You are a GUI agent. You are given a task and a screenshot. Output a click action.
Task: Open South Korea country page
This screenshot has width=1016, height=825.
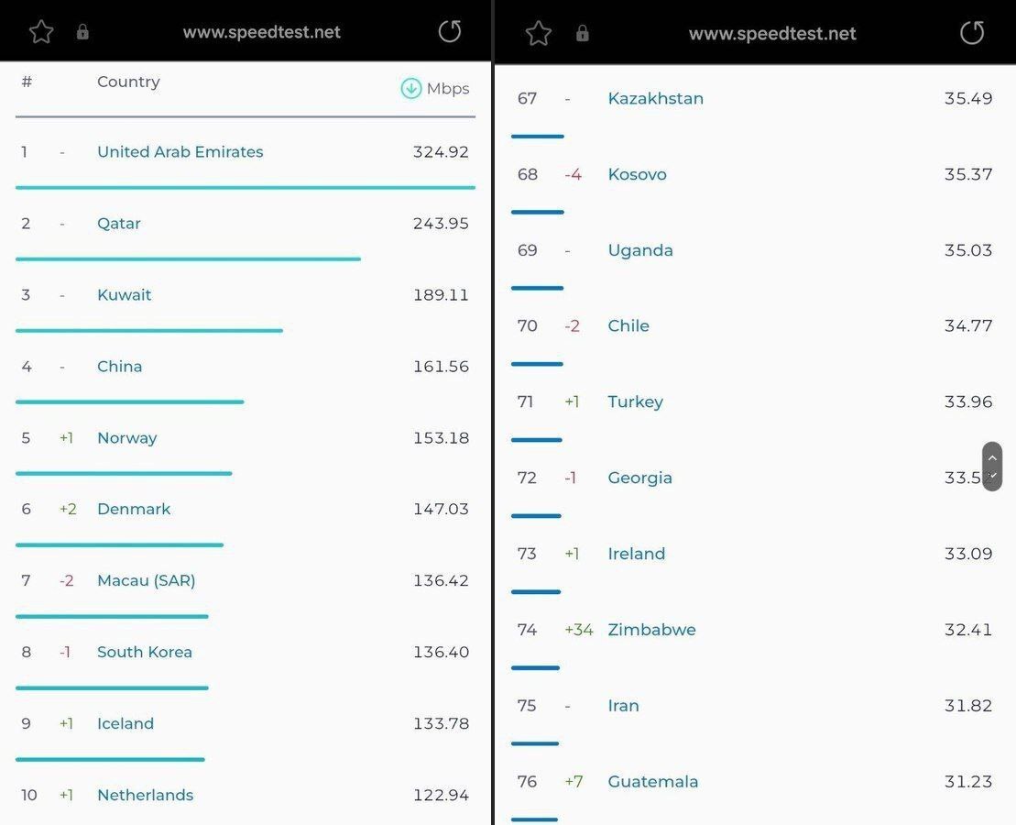(145, 652)
